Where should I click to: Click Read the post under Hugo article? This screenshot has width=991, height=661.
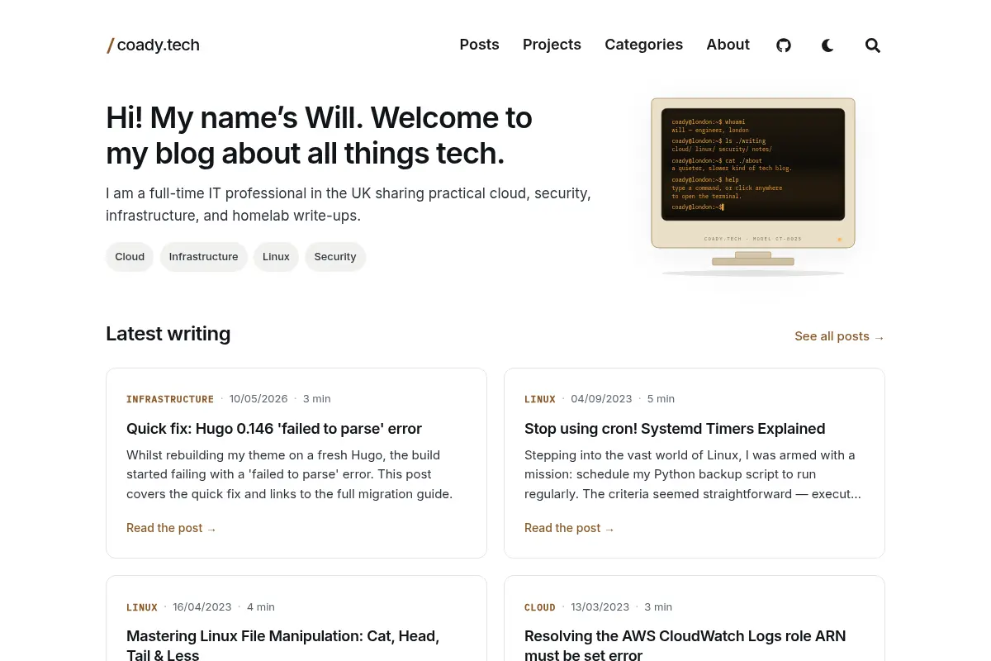pyautogui.click(x=171, y=528)
